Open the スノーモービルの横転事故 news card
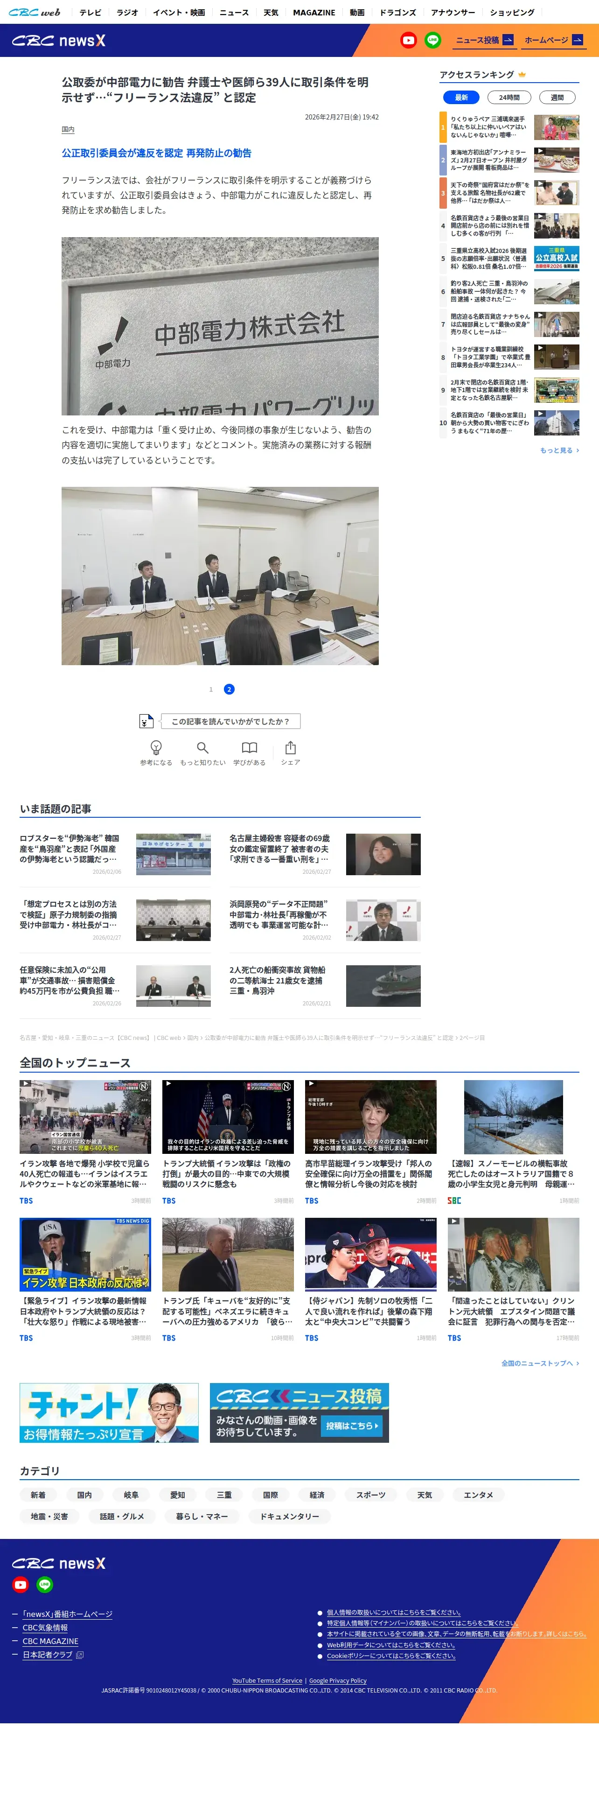The height and width of the screenshot is (1798, 599). point(513,1143)
